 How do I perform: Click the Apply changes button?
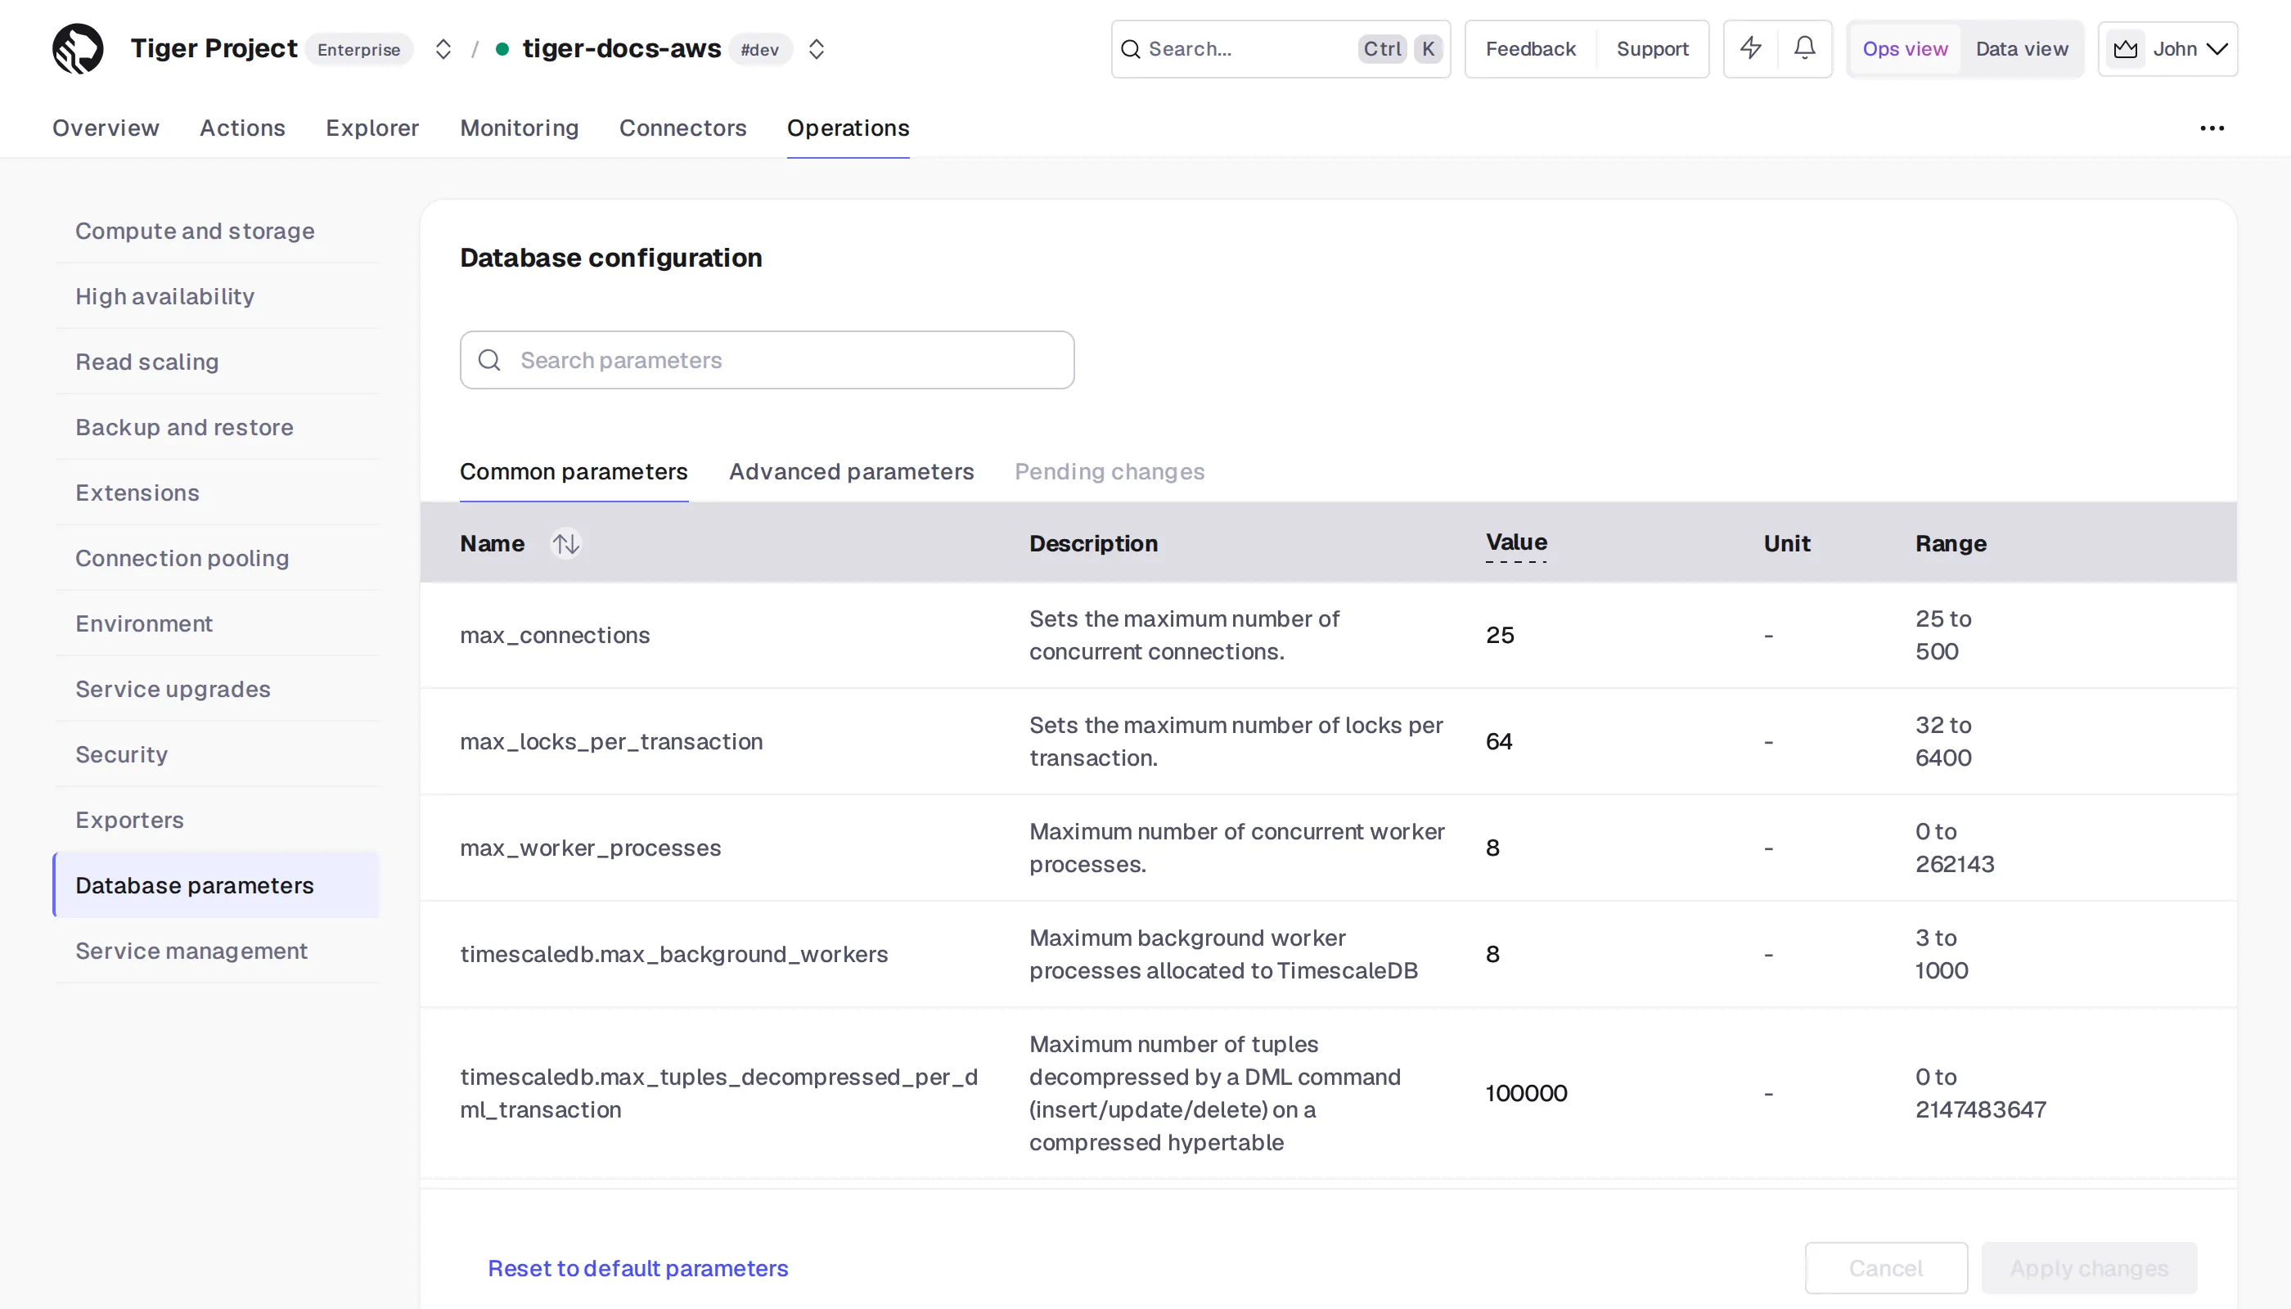coord(2089,1269)
